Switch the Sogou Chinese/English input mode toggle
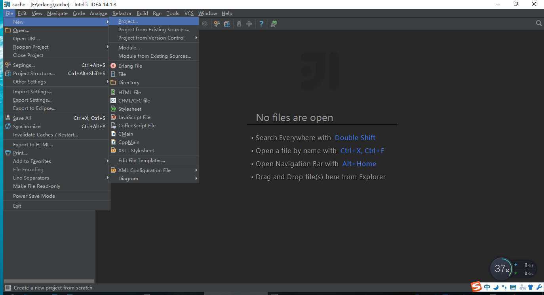This screenshot has height=295, width=544. pos(487,287)
